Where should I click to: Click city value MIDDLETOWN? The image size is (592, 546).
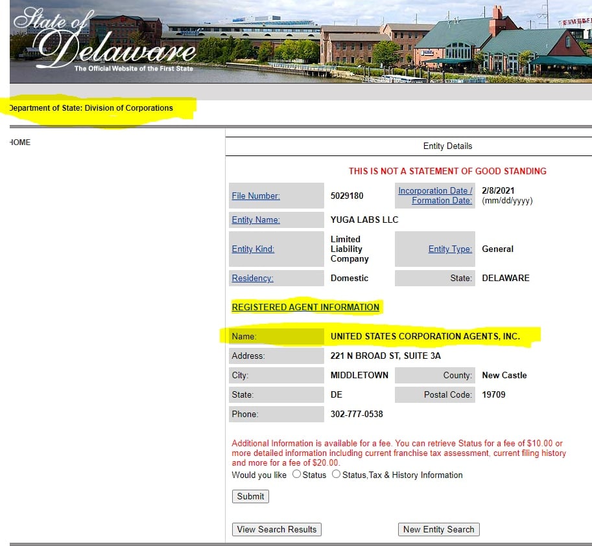point(359,375)
